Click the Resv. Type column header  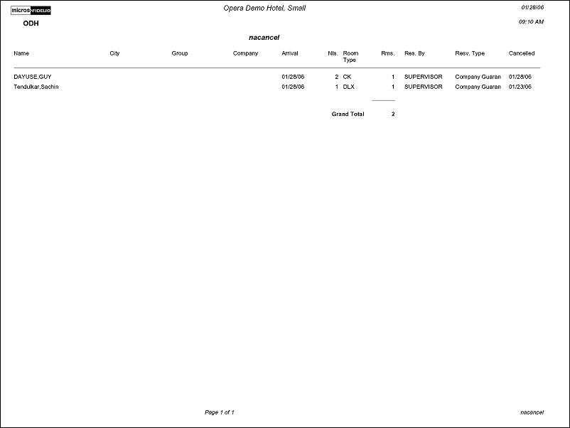470,53
